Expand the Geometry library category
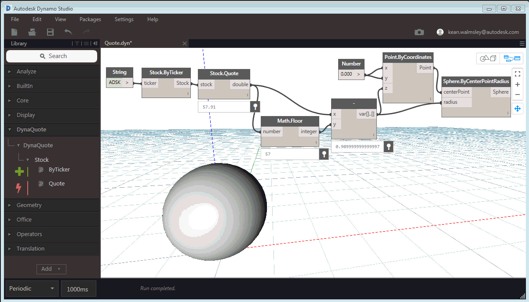Screen dimensions: 529x302 pos(29,205)
